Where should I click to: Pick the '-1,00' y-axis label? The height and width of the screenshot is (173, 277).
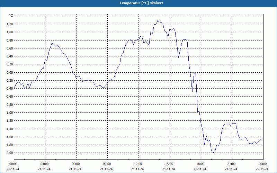10,113
